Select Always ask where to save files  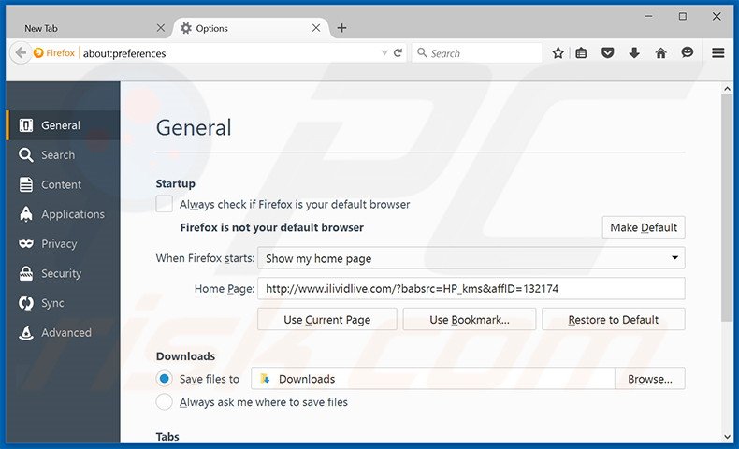coord(165,402)
